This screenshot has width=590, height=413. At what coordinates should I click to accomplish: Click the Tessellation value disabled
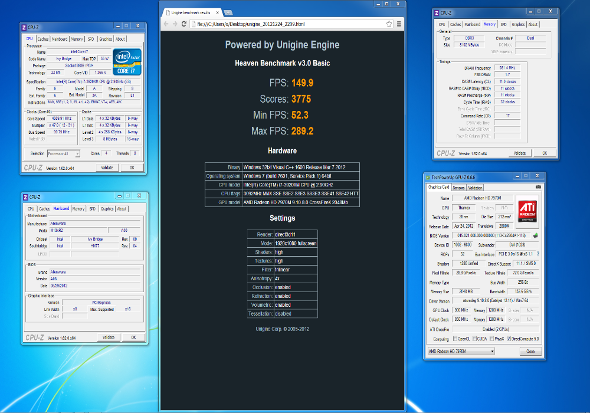[x=283, y=313]
